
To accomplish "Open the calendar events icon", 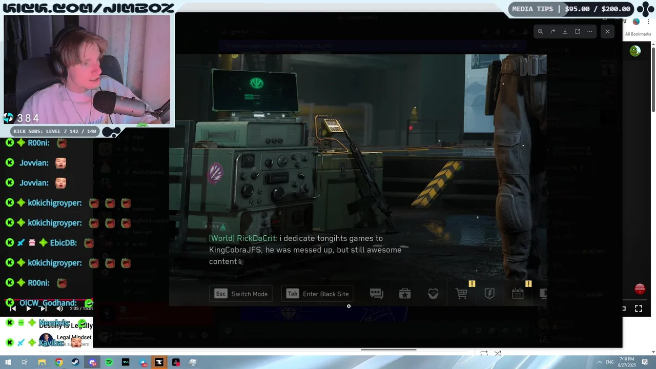I will pyautogui.click(x=518, y=294).
